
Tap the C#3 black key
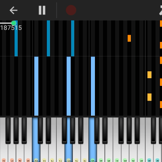click(x=40, y=130)
